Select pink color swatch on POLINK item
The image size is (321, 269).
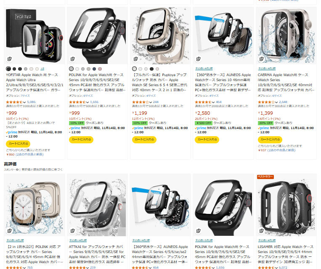(100, 69)
